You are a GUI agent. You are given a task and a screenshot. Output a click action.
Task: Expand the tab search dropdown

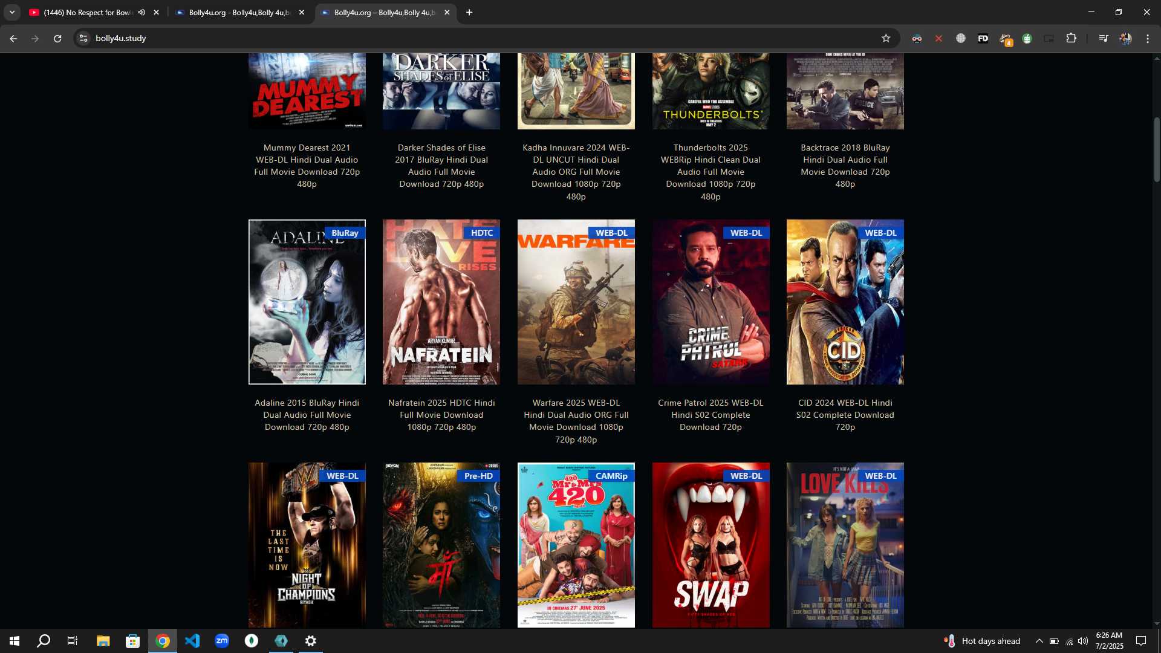point(11,12)
